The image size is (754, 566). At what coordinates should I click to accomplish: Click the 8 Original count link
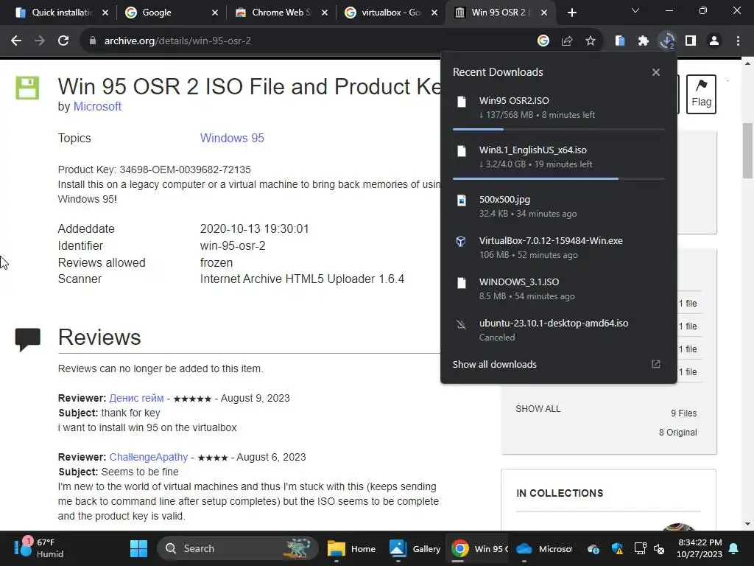tap(677, 432)
